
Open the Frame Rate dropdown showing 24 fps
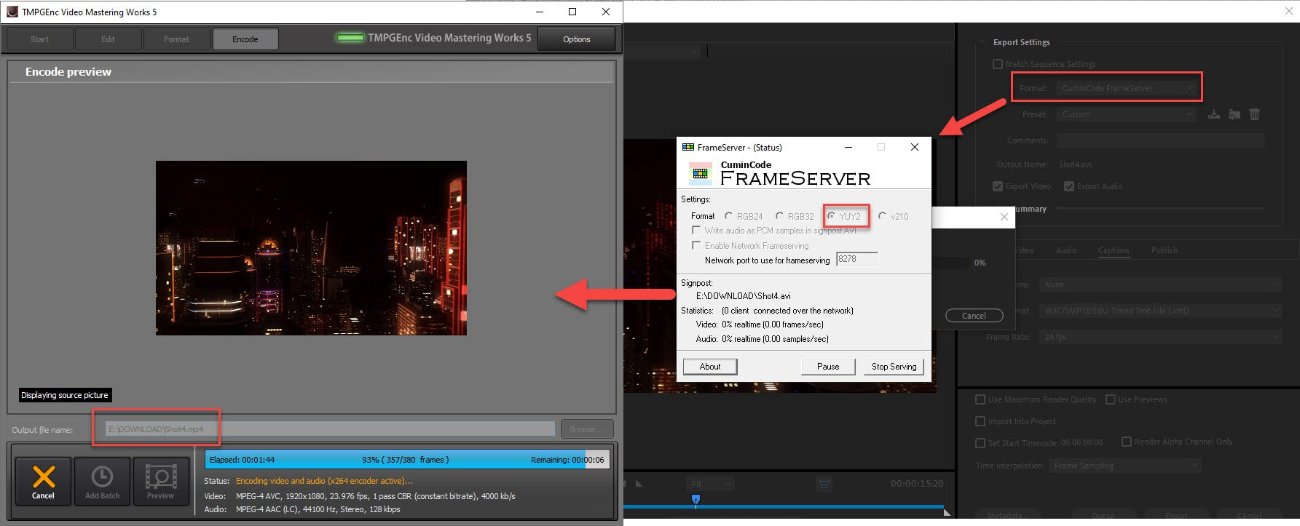pyautogui.click(x=1161, y=337)
